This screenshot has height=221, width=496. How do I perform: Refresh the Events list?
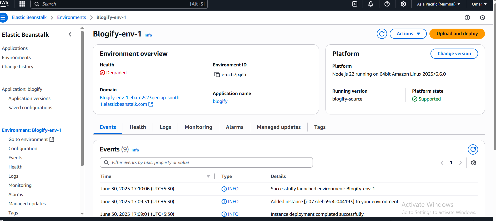pos(473,149)
